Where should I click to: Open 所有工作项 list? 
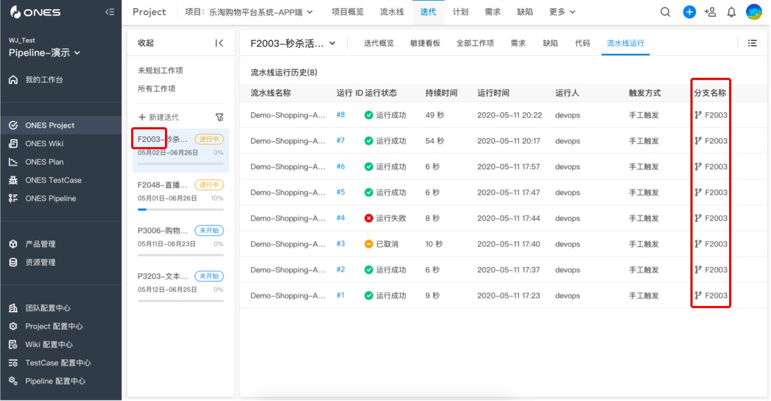(x=157, y=89)
